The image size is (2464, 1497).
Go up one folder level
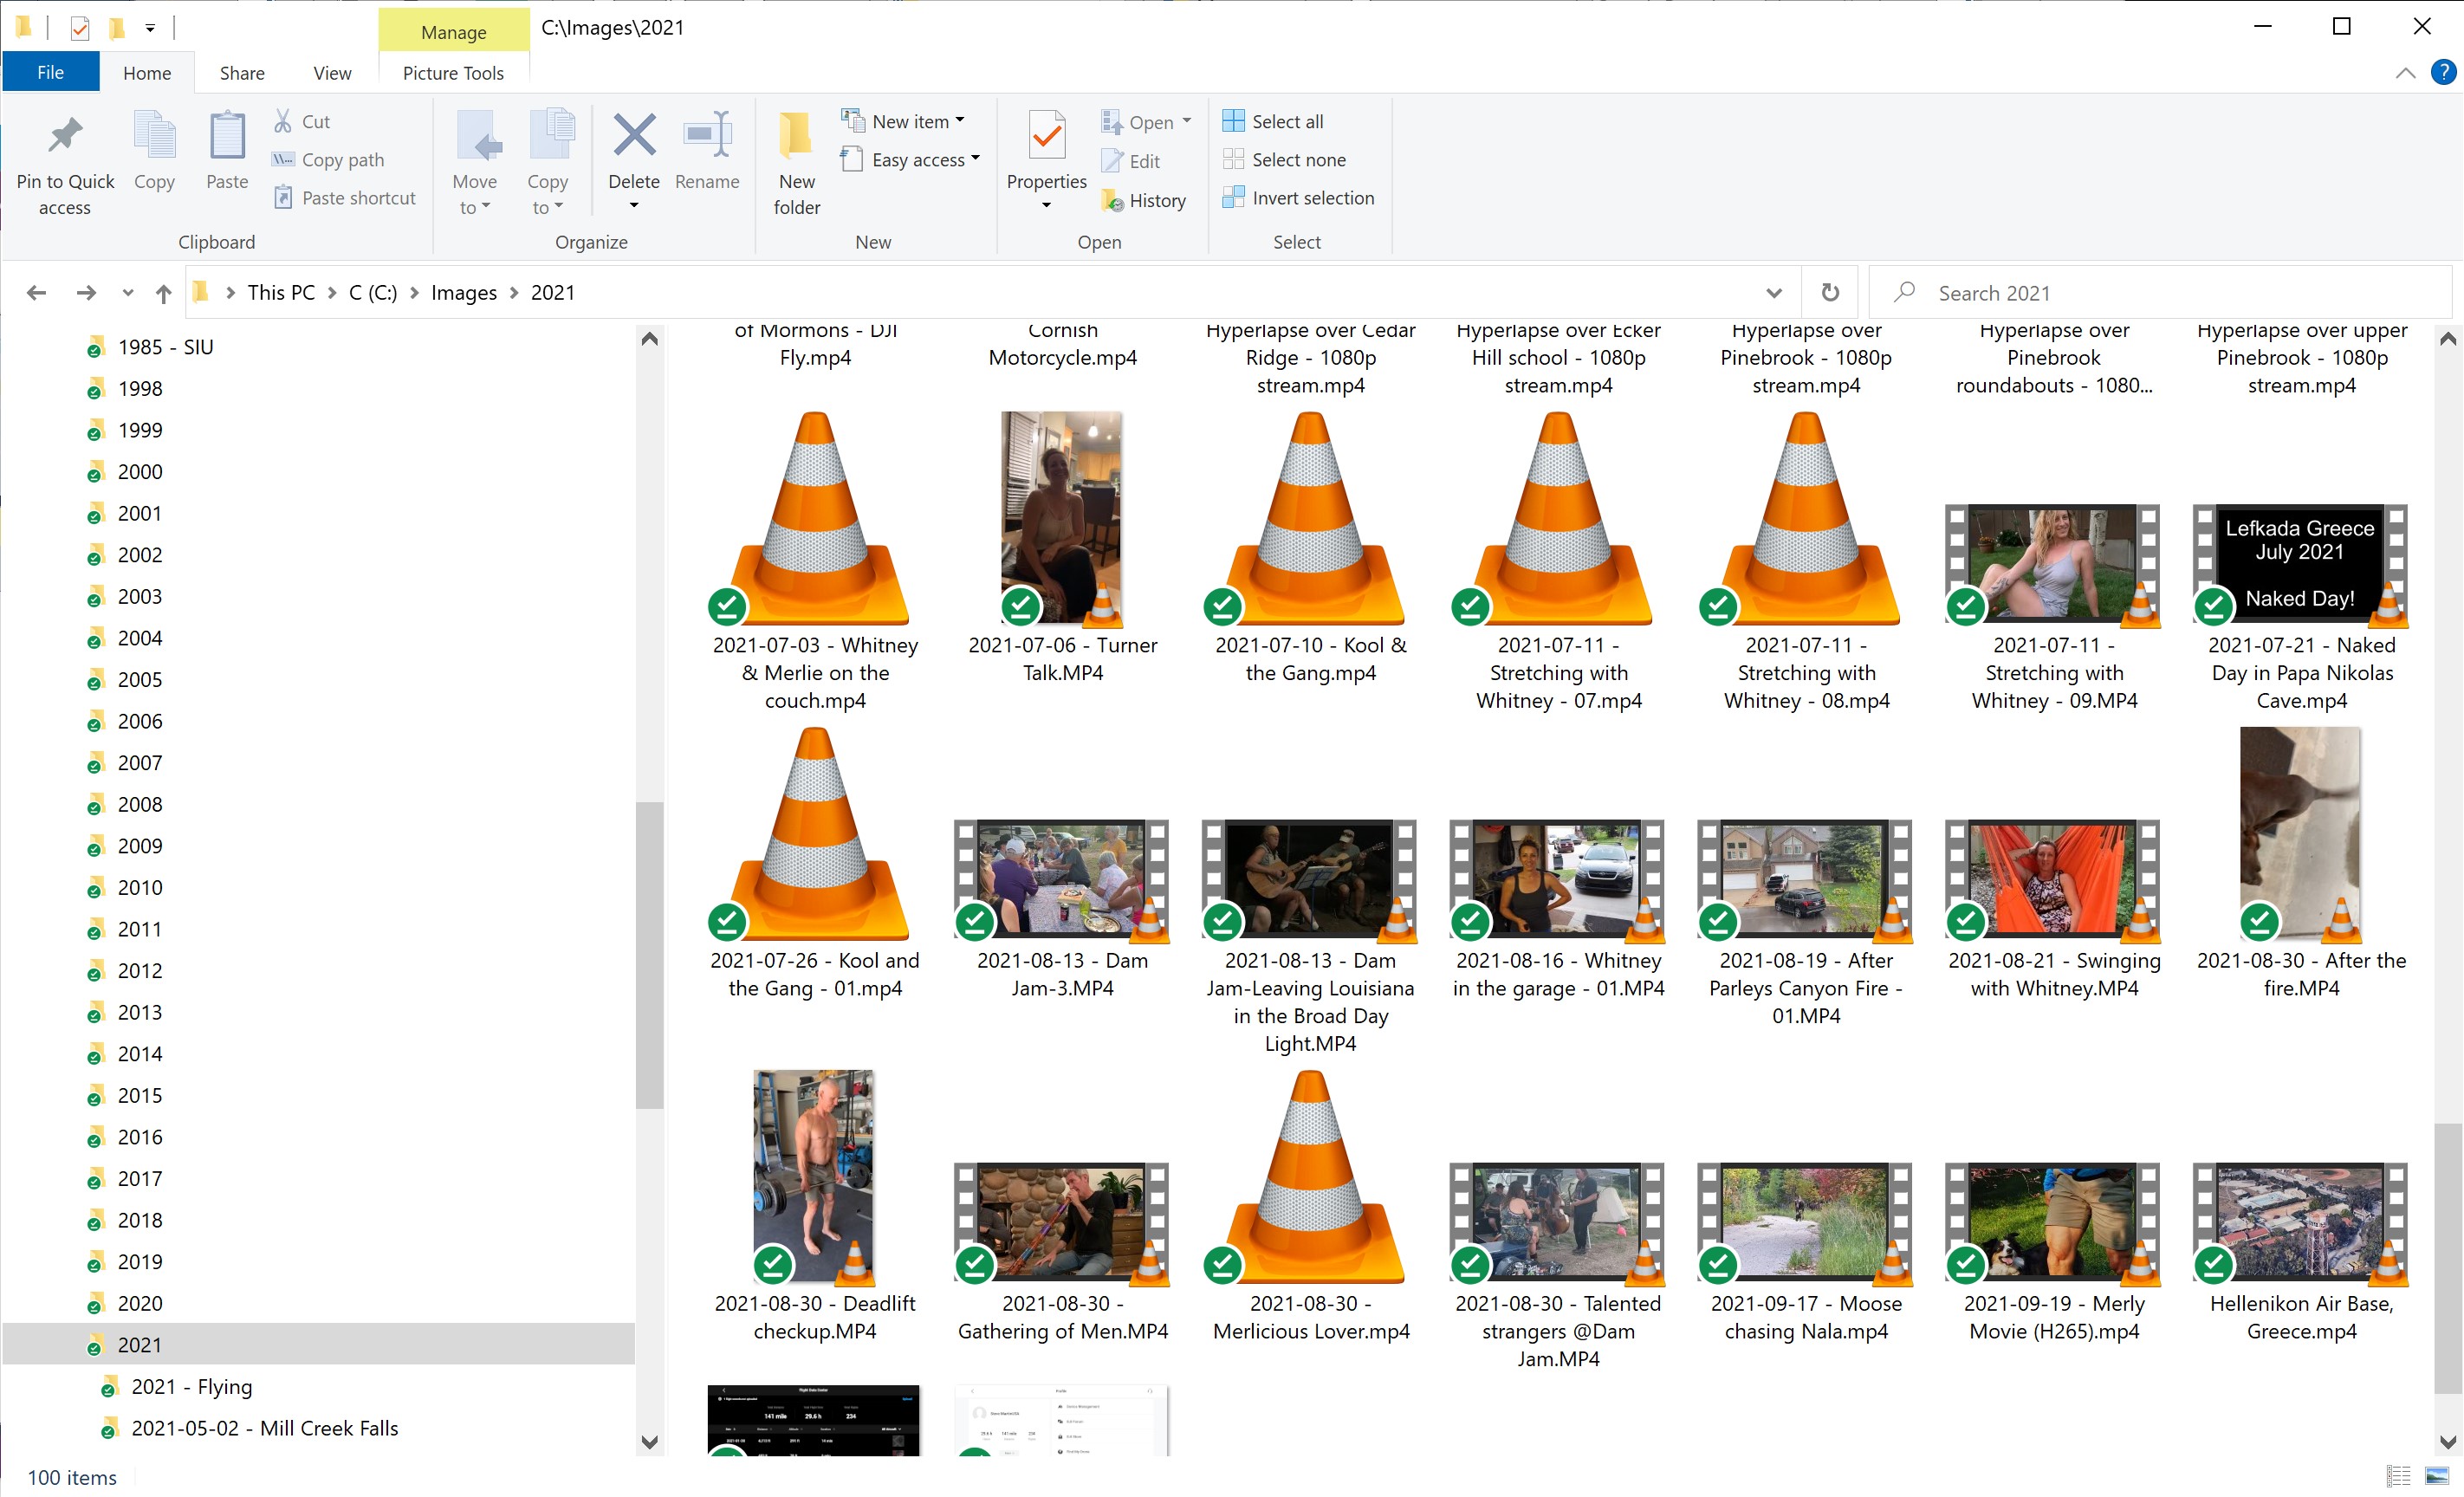coord(164,292)
